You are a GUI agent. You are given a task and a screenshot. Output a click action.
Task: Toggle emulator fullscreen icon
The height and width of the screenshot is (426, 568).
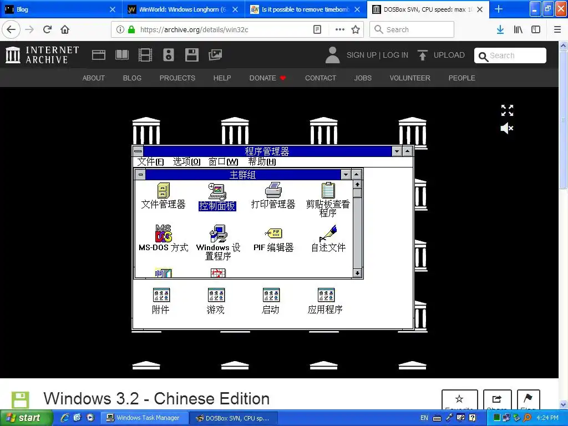point(507,110)
